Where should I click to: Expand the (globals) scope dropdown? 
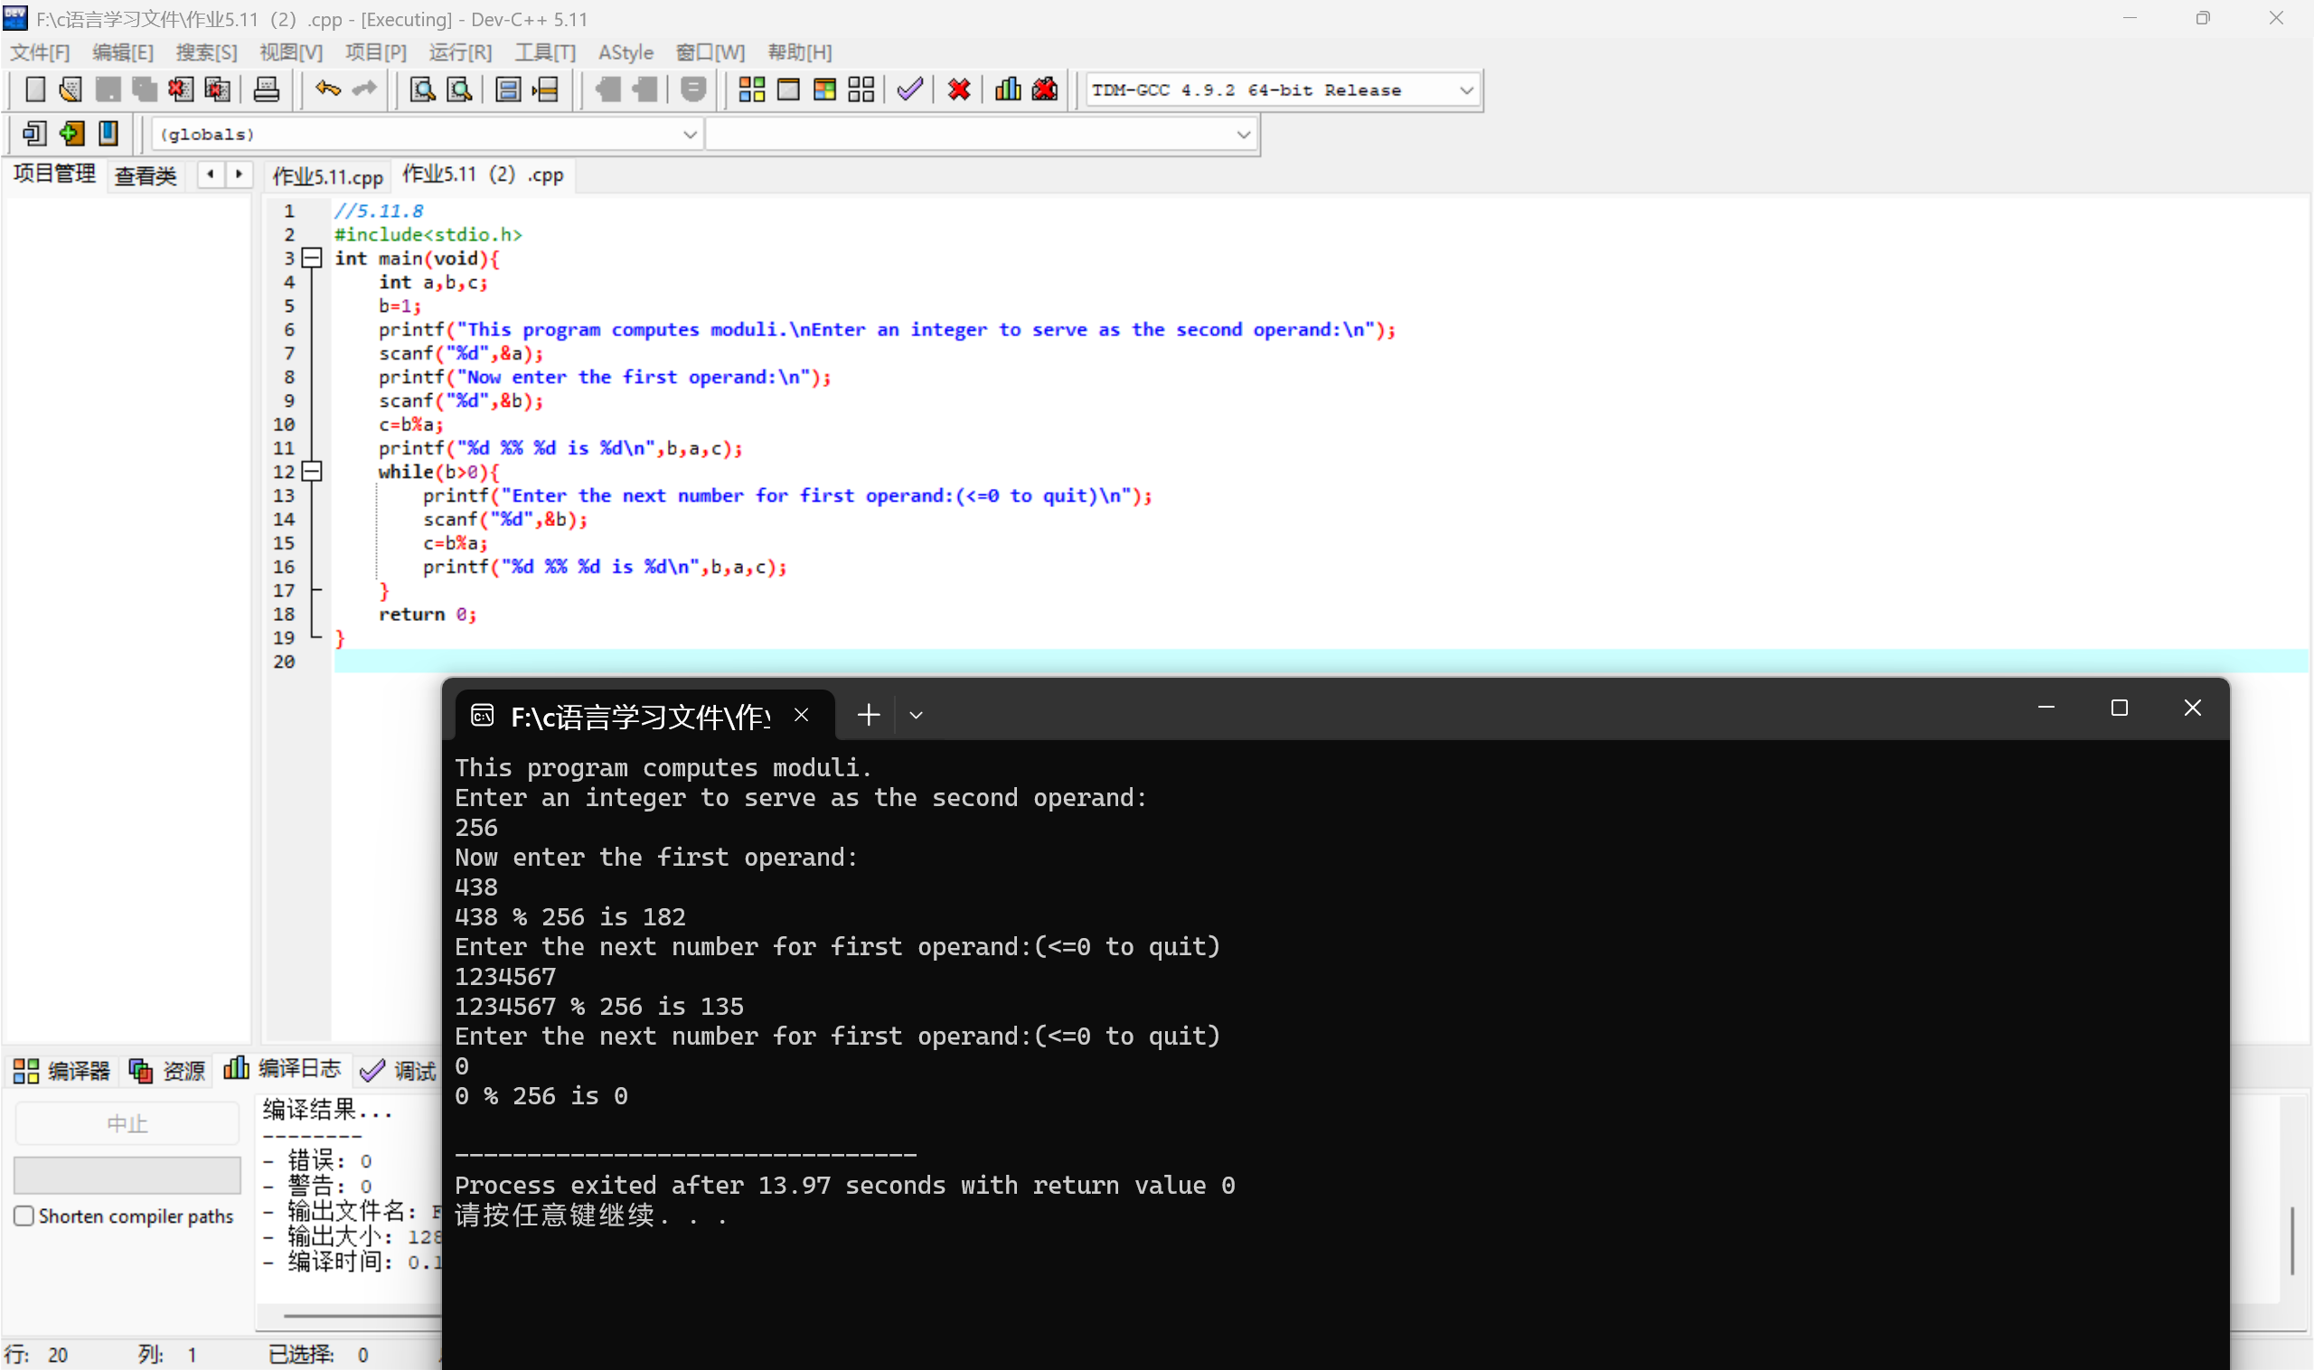689,135
